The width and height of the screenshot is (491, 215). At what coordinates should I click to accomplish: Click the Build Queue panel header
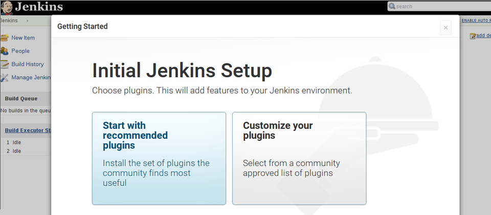[26, 99]
